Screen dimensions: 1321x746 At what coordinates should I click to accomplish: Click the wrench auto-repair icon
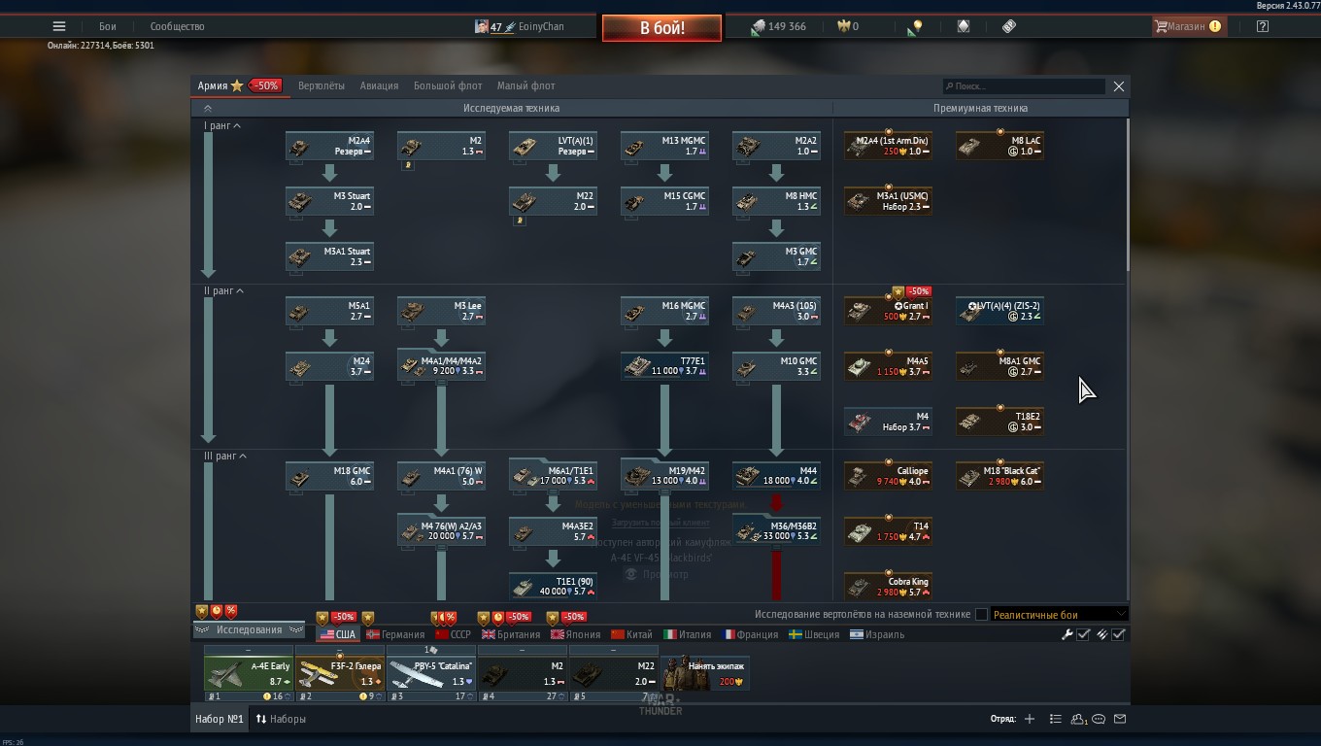click(x=1067, y=634)
